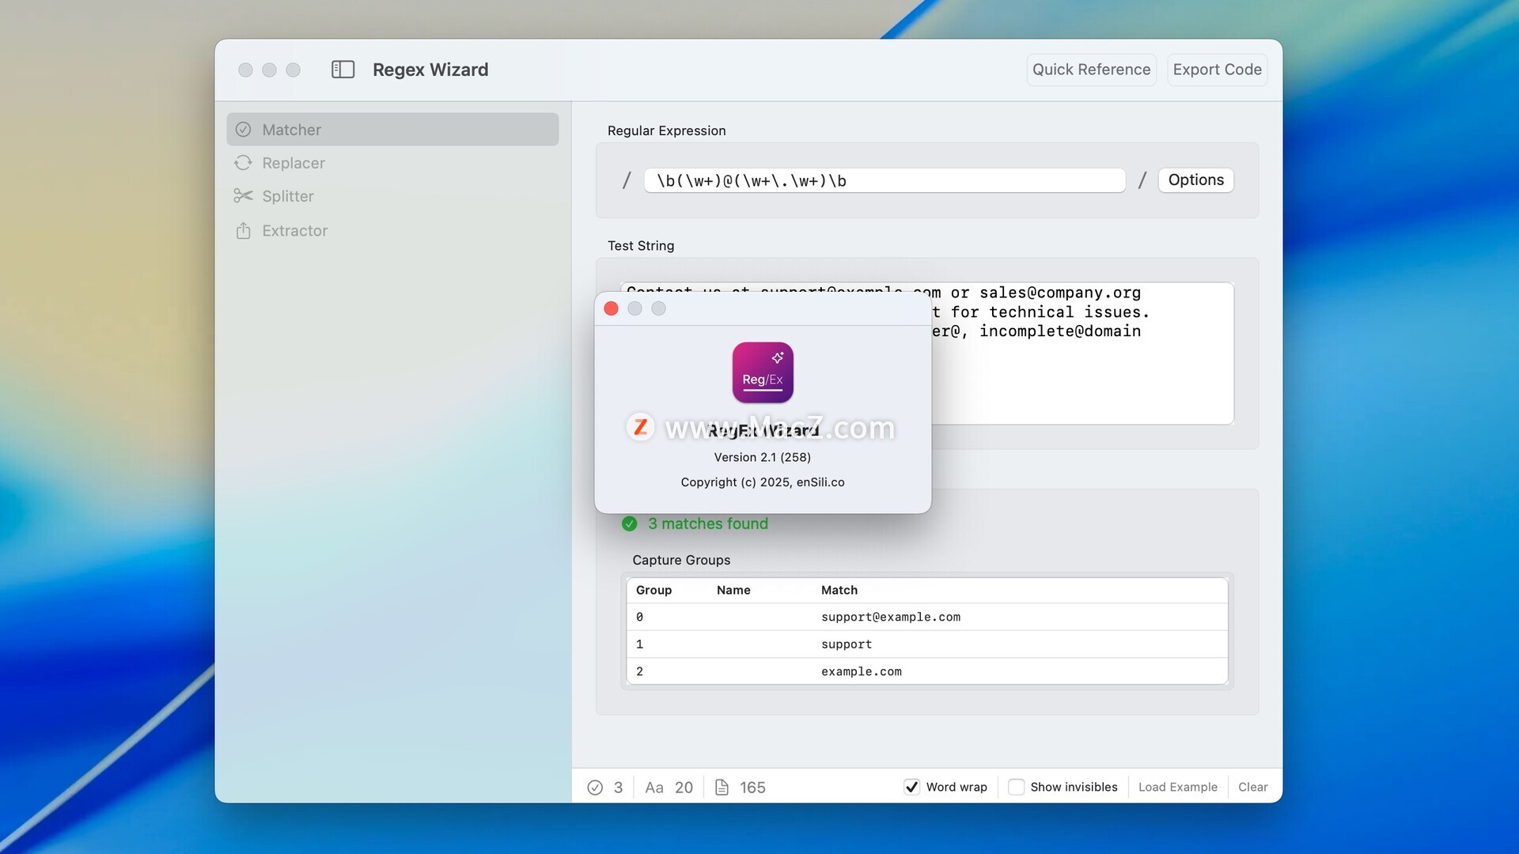Disable the Word wrap checkbox
This screenshot has width=1519, height=854.
click(911, 787)
